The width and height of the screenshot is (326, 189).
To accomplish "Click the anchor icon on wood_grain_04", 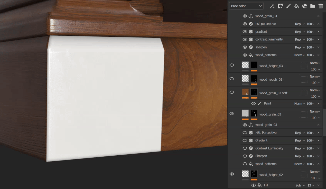I will click(x=251, y=16).
